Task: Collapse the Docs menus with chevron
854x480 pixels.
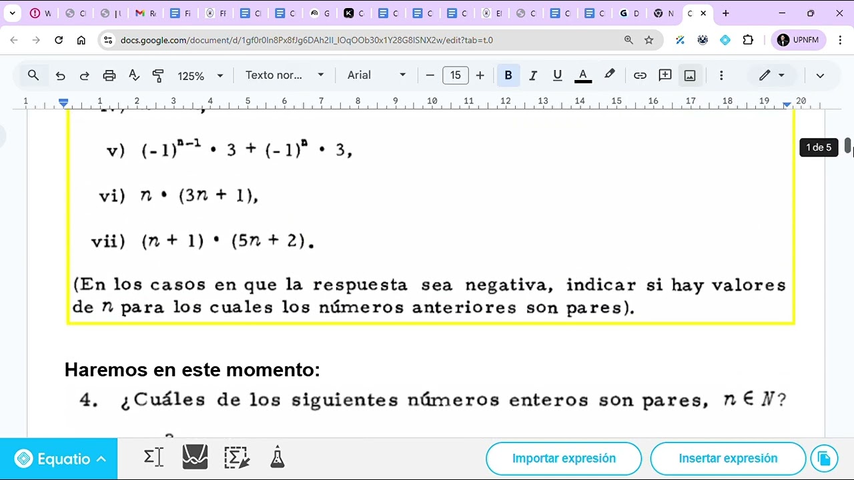Action: 820,75
